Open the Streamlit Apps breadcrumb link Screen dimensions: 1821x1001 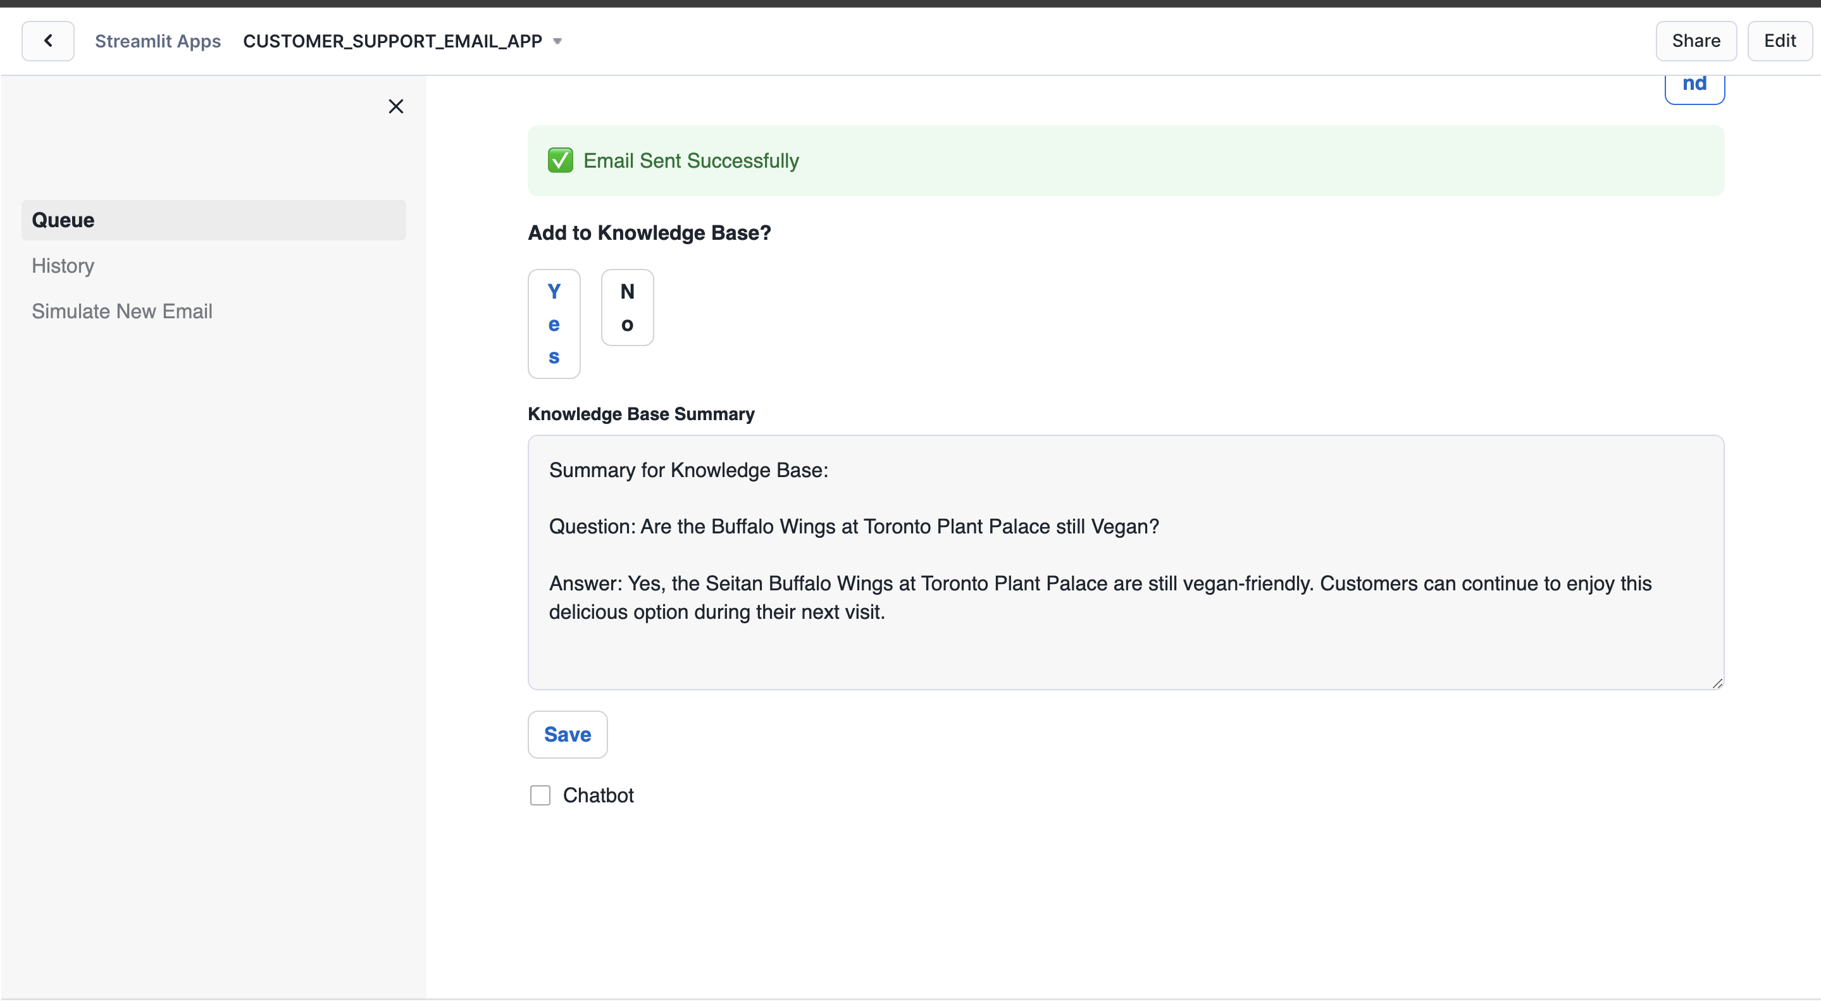(158, 41)
